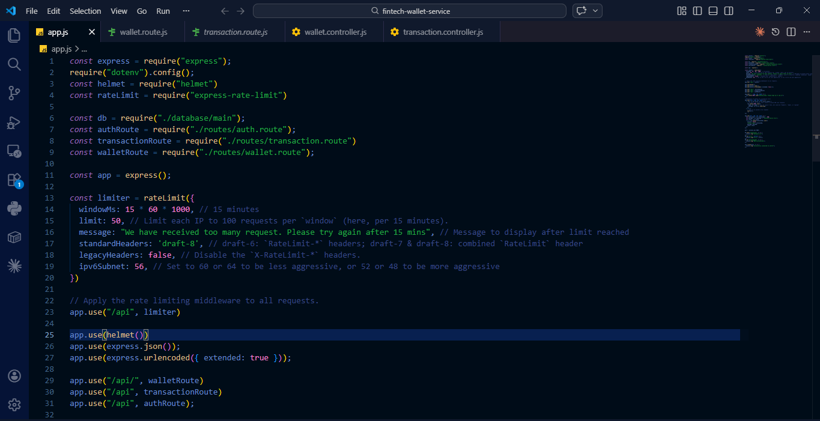The image size is (820, 421).
Task: Click the "extended: true" option on line 27
Action: click(x=236, y=358)
